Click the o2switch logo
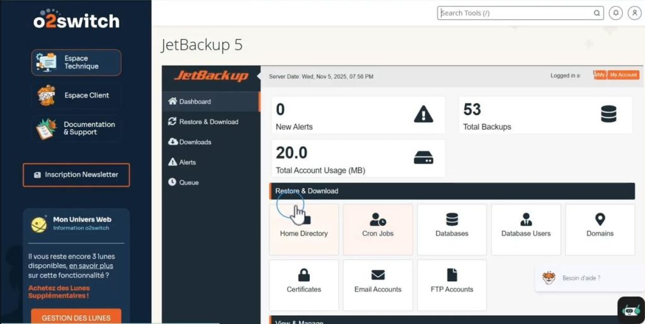This screenshot has width=645, height=324. click(76, 18)
